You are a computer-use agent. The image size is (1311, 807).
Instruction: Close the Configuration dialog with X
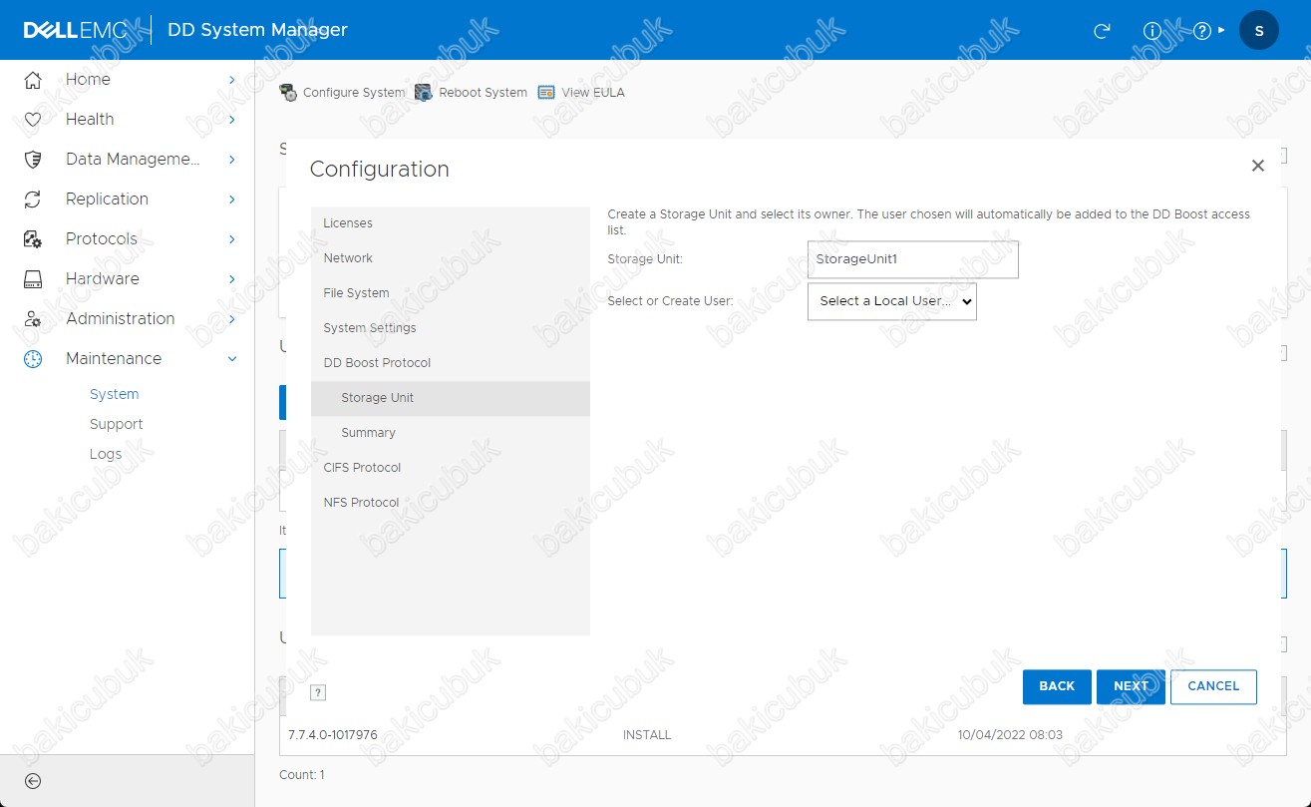tap(1258, 166)
